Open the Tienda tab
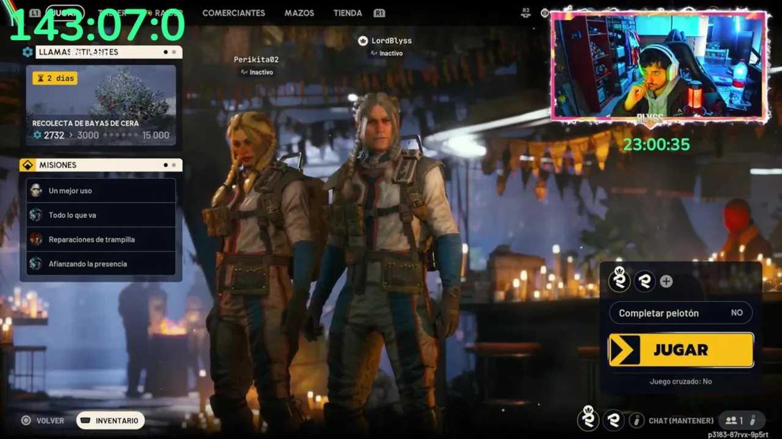Viewport: 782px width, 439px height. [x=348, y=13]
